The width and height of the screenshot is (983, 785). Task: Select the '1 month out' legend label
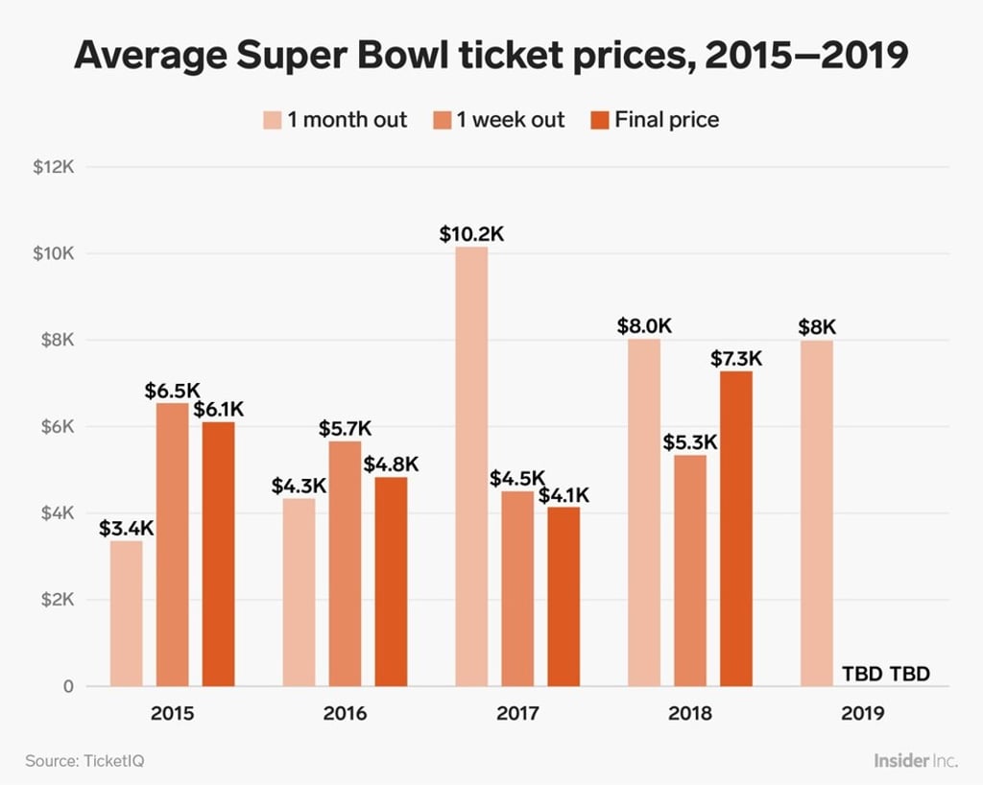(348, 120)
